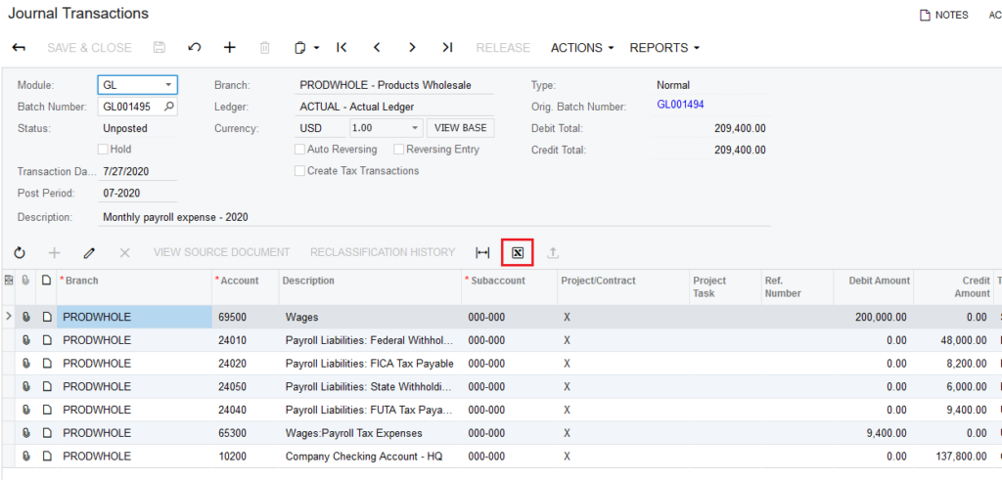Image resolution: width=1002 pixels, height=480 pixels.
Task: Edit the row with the pencil icon
Action: click(x=89, y=253)
